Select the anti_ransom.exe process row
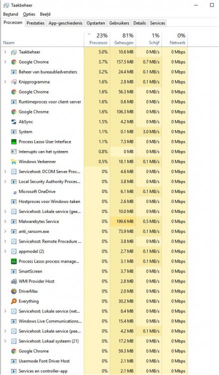Image resolution: width=219 pixels, height=375 pixels. coord(95,231)
